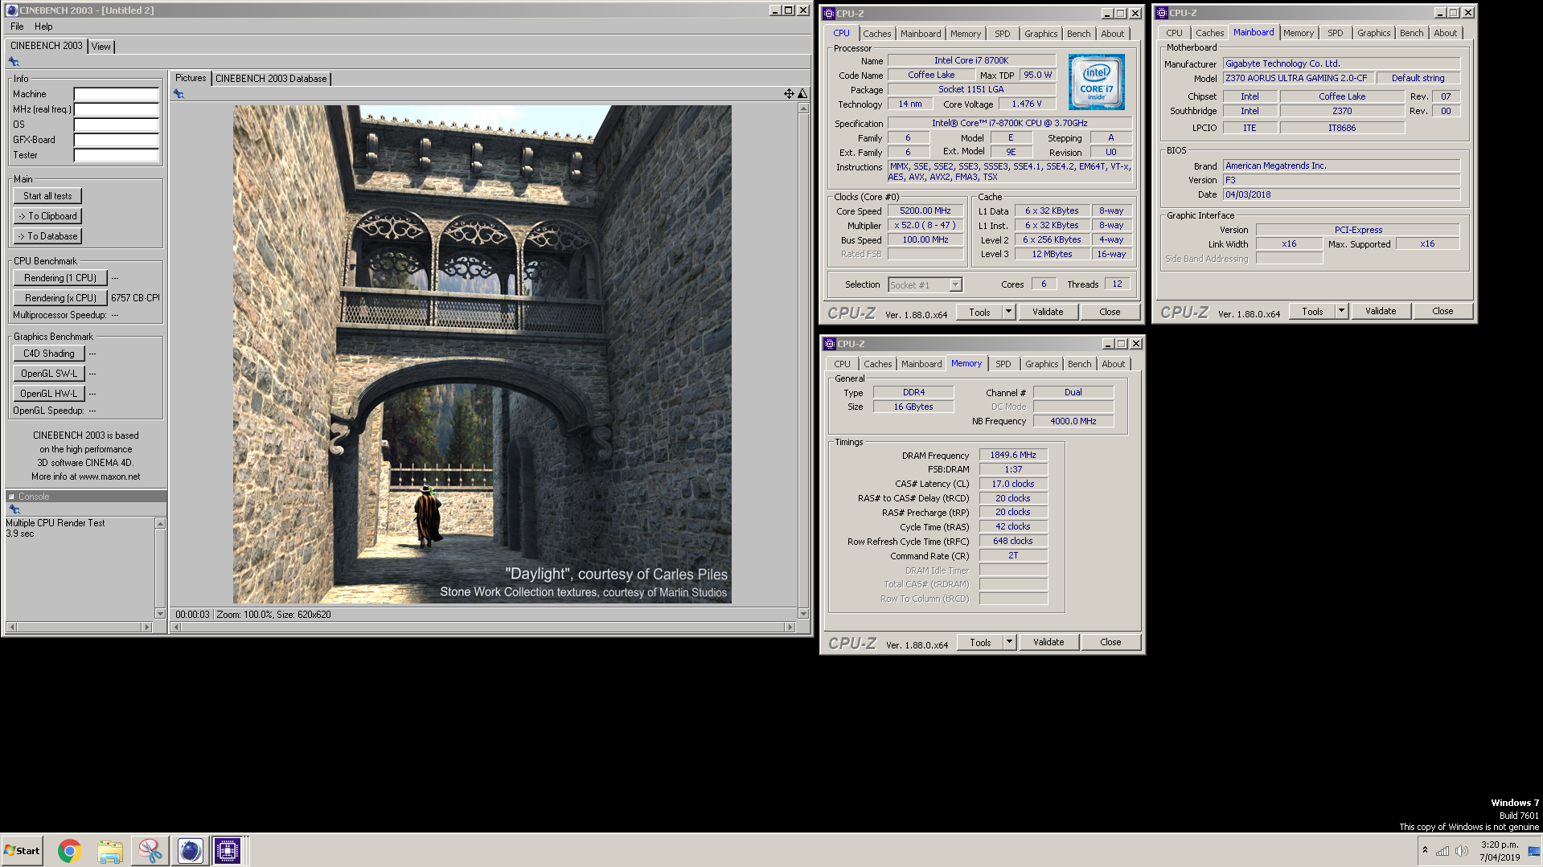Click Validate in CPU-Z Mainboard window
Viewport: 1543px width, 867px height.
[x=1381, y=311]
